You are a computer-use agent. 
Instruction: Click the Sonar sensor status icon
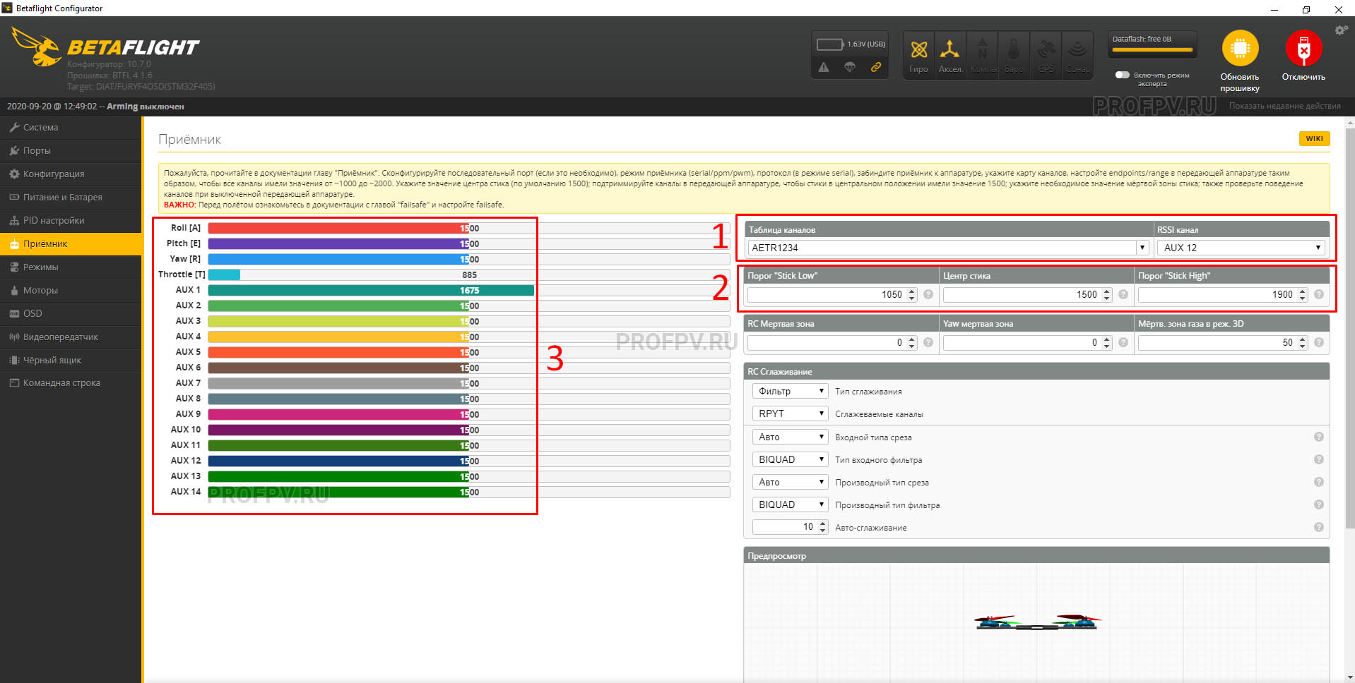tap(1077, 55)
